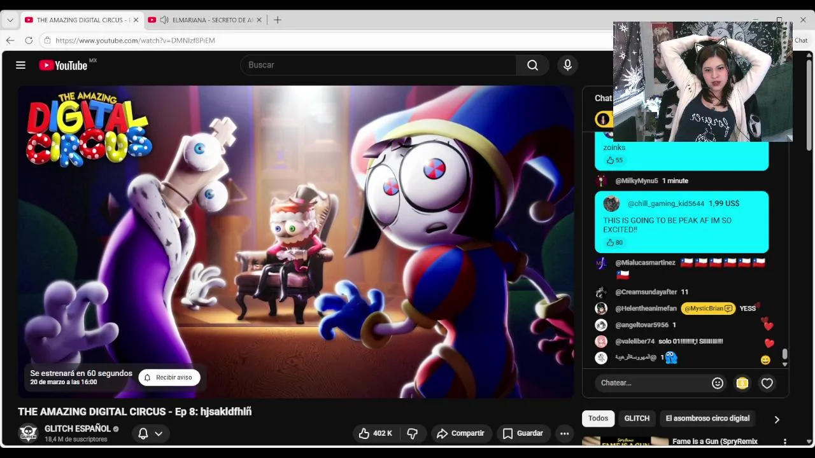The width and height of the screenshot is (815, 458).
Task: Click the video title text
Action: (135, 412)
